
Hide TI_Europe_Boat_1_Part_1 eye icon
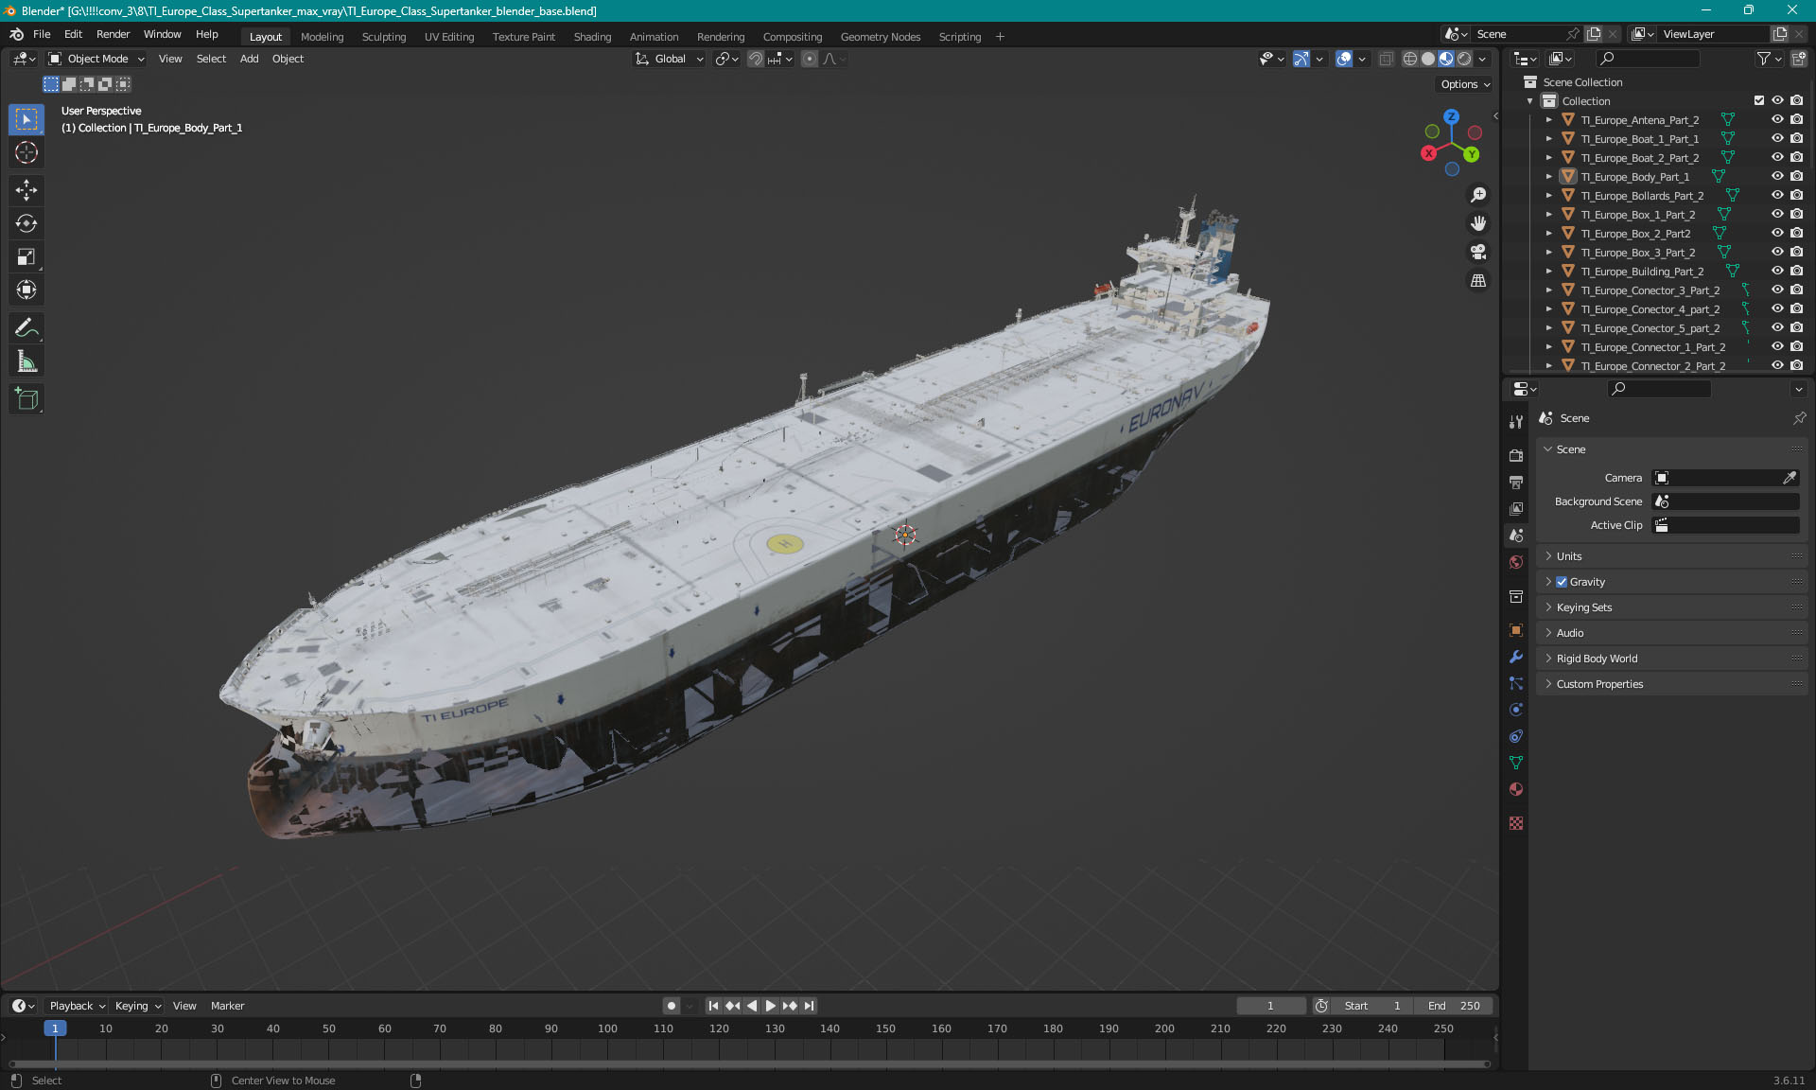[1777, 139]
